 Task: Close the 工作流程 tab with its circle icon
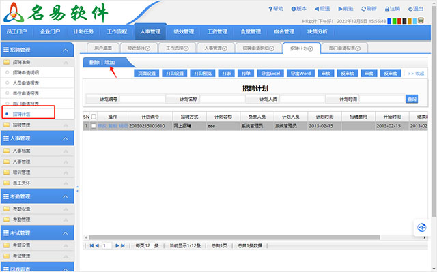tap(186, 48)
